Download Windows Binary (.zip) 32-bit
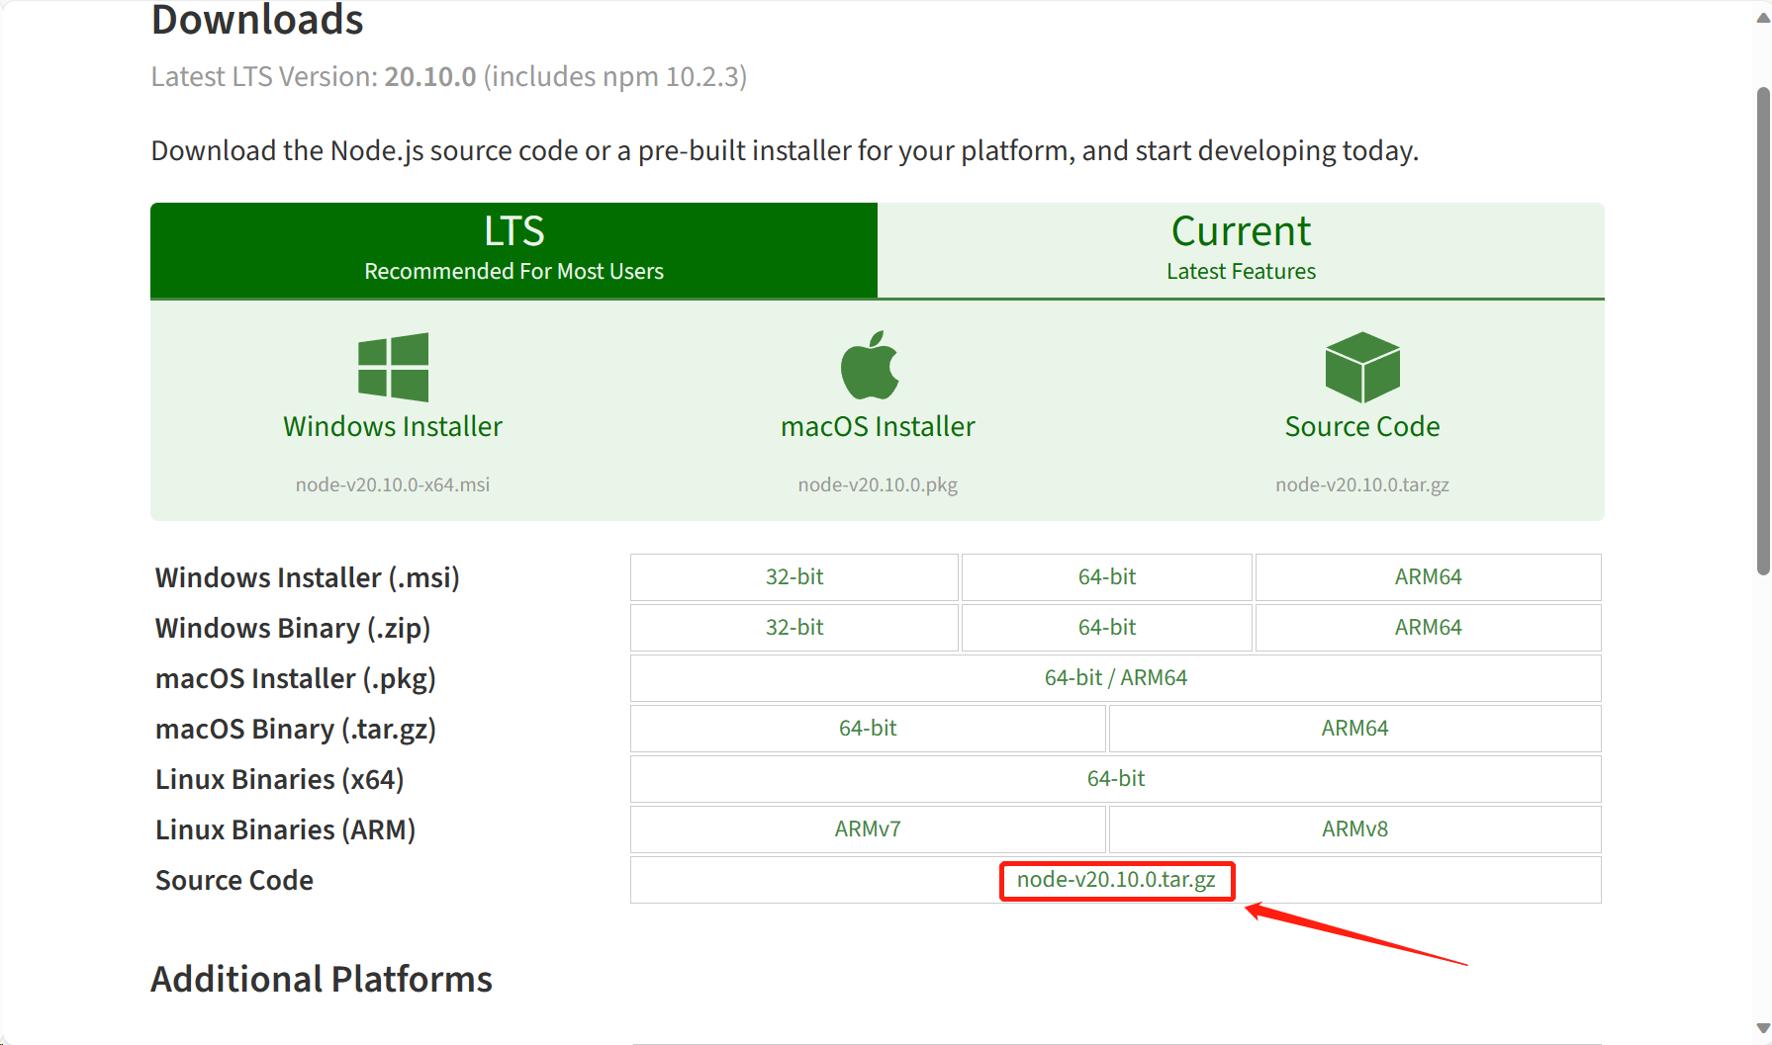 point(794,628)
